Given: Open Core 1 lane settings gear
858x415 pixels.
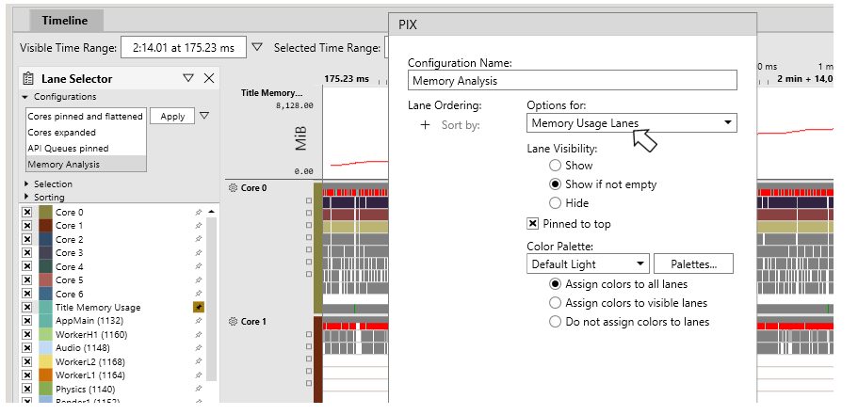Looking at the screenshot, I should click(233, 322).
